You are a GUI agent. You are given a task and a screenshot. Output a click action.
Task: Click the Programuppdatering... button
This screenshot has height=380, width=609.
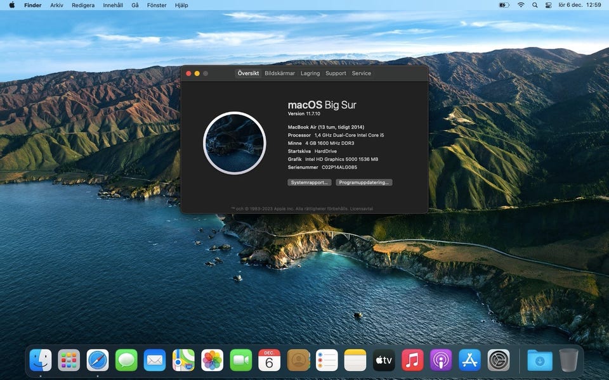pyautogui.click(x=364, y=182)
